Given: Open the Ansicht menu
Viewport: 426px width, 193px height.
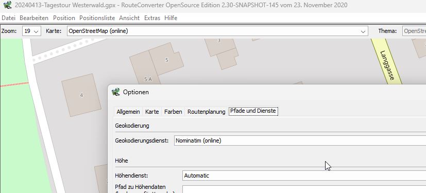Looking at the screenshot, I should click(x=129, y=18).
